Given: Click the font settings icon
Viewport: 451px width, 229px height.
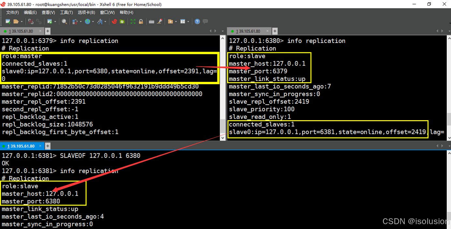Looking at the screenshot, I should 100,21.
